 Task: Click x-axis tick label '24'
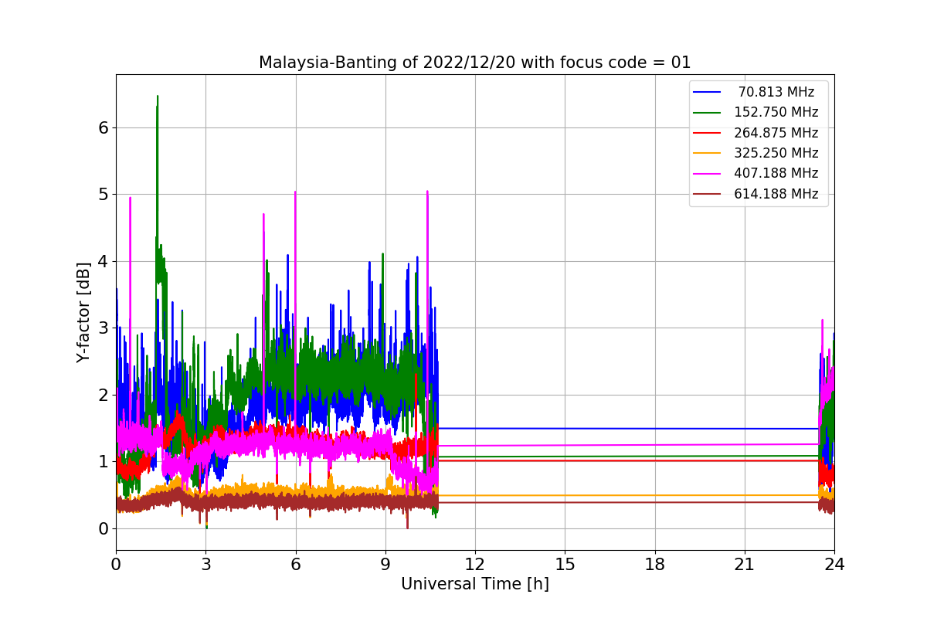pos(834,565)
